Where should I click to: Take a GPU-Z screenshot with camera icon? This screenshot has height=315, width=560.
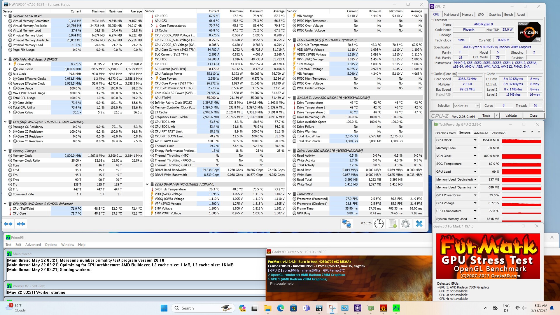(x=524, y=132)
